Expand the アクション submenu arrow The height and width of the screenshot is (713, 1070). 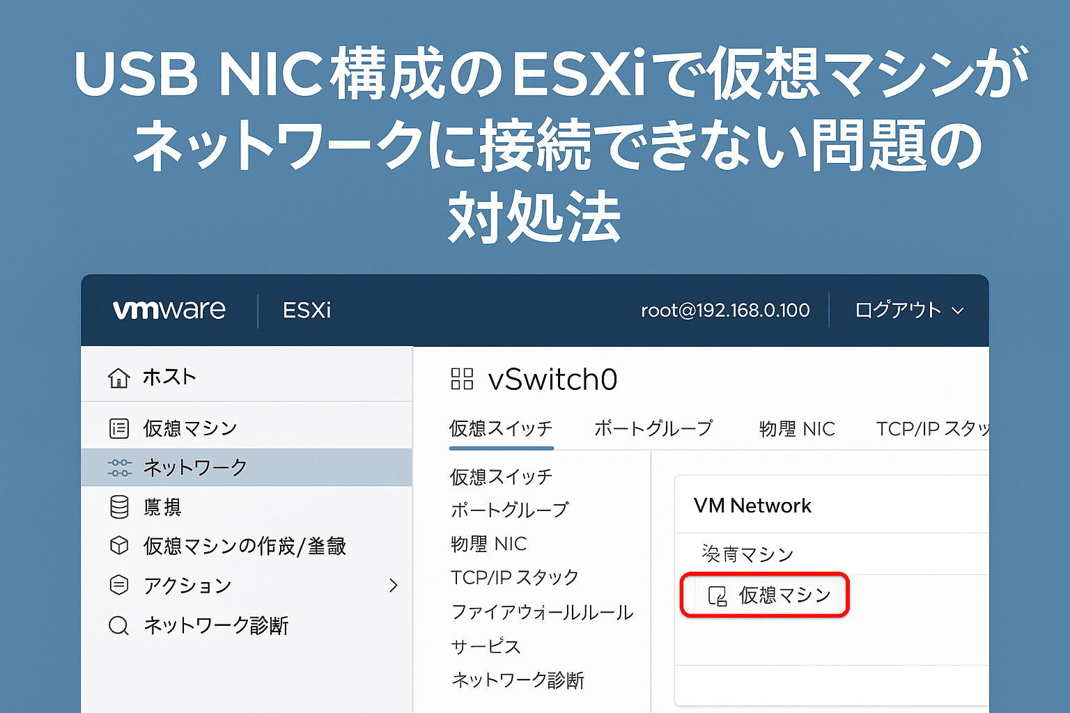[x=394, y=585]
